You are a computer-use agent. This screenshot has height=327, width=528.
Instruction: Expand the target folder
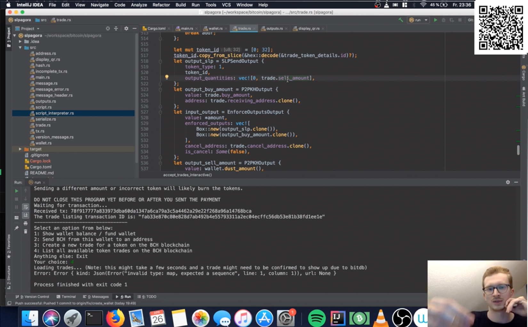(20, 149)
